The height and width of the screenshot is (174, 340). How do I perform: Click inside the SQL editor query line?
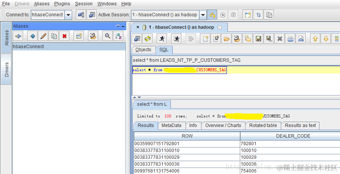point(179,70)
